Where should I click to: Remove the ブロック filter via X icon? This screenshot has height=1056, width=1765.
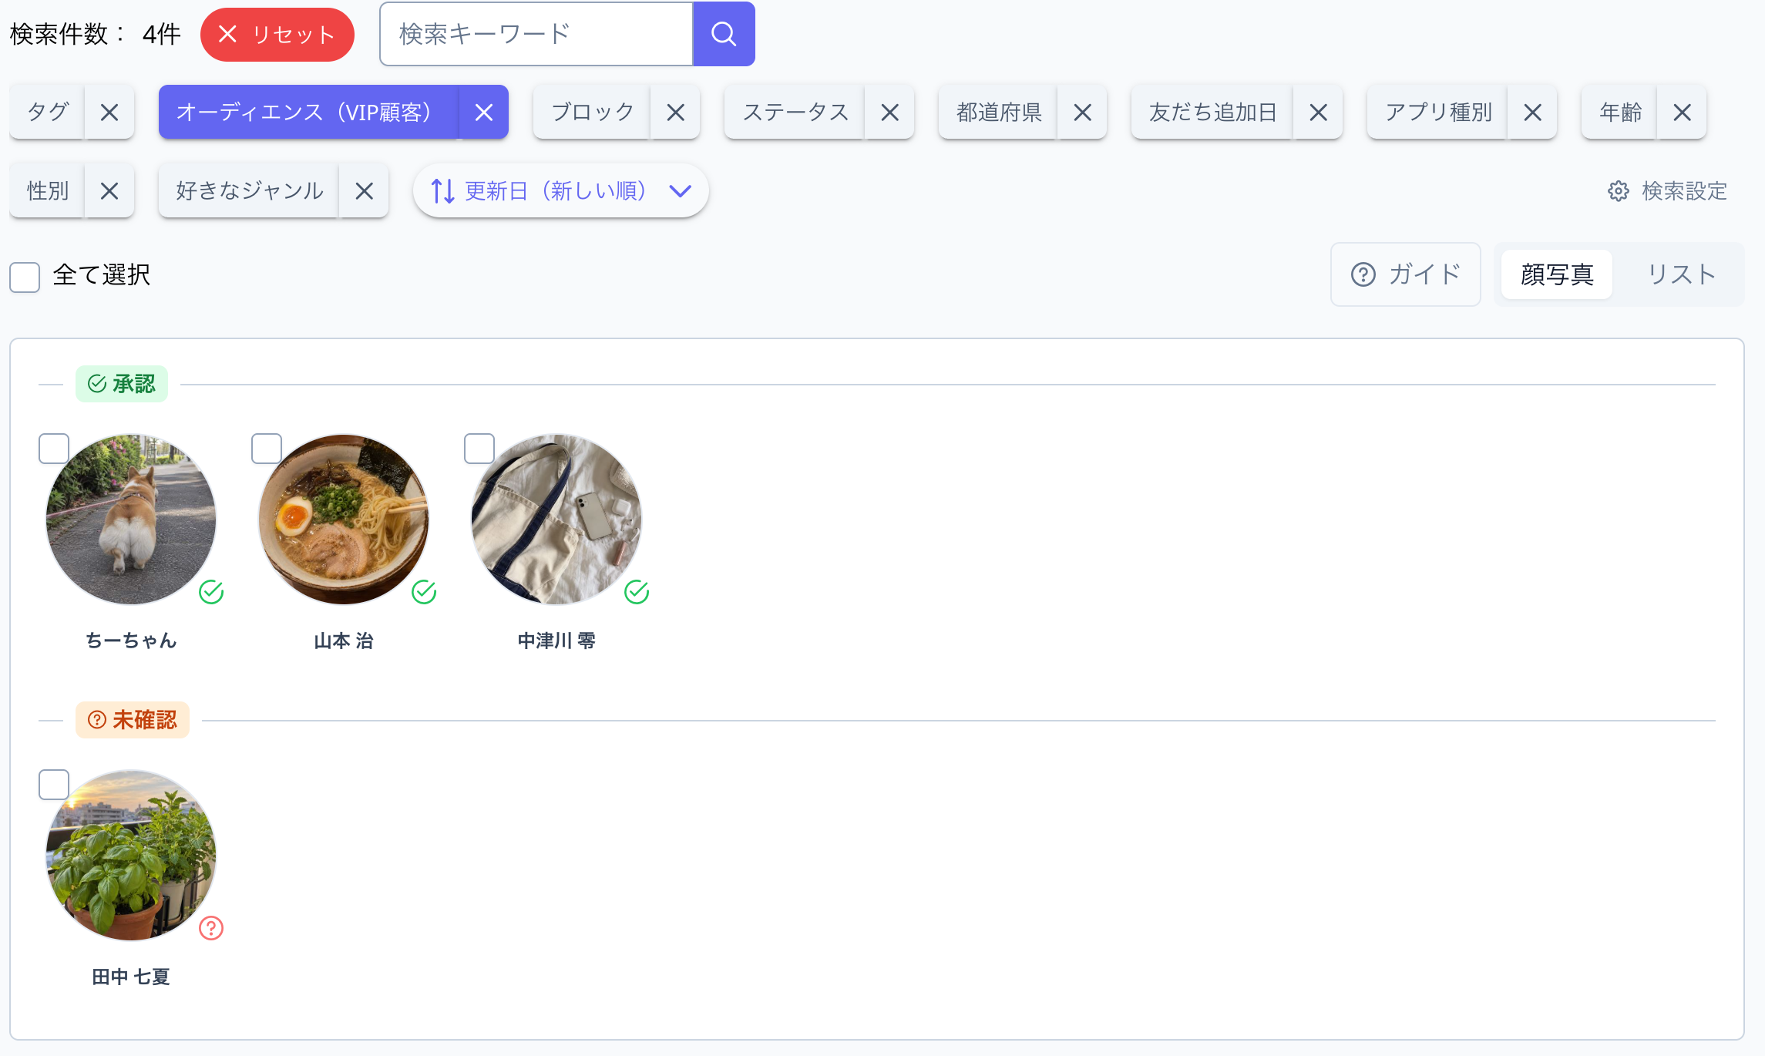point(676,113)
